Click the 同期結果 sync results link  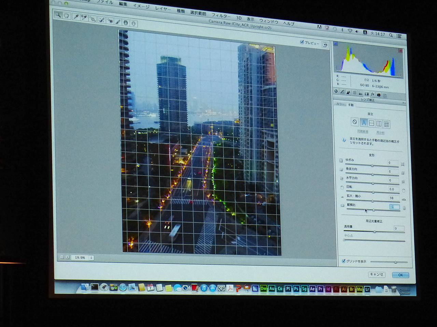[x=362, y=131]
